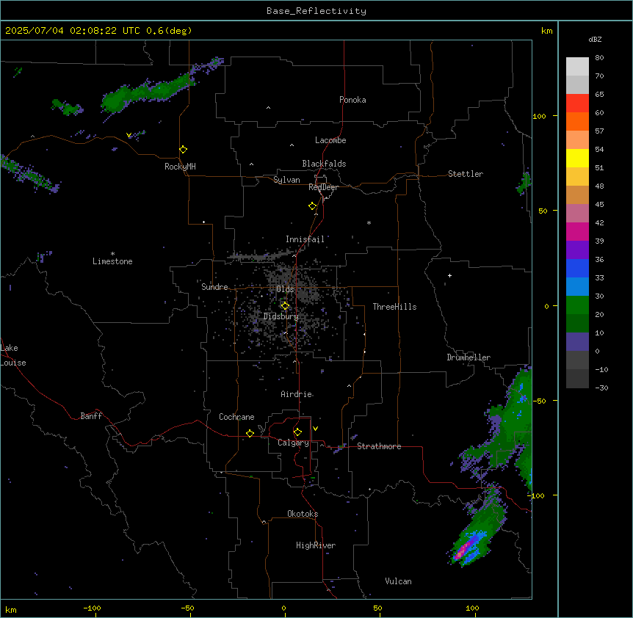Click the RedDeer city label
Screen dimensions: 633x618
click(x=323, y=187)
